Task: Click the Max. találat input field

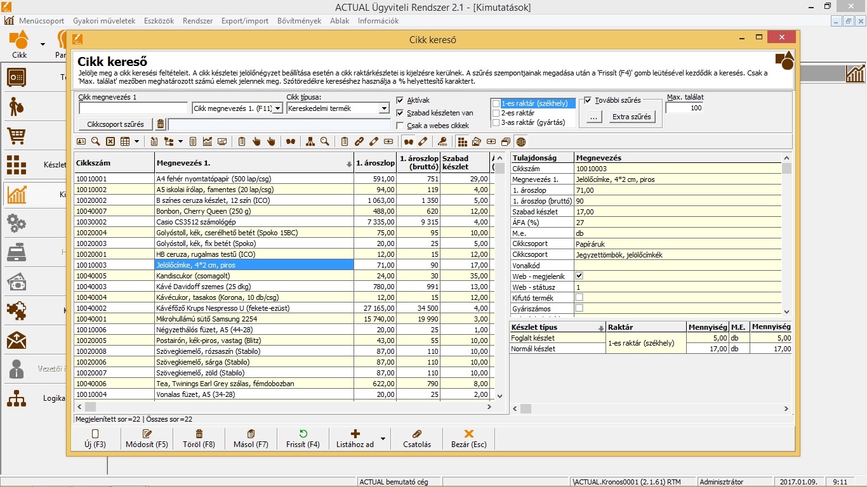Action: point(684,108)
